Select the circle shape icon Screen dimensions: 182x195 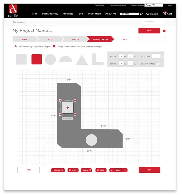point(50,59)
